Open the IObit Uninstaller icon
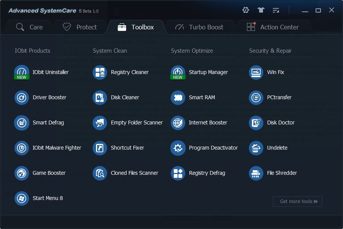Viewport: 343px width, 229px height. click(22, 72)
